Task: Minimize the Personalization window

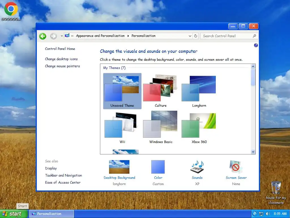Action: 233,26
